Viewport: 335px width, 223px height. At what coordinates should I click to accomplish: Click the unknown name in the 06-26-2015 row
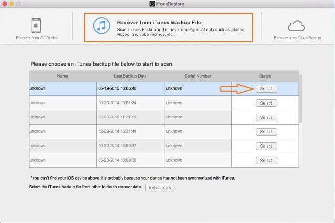38,117
